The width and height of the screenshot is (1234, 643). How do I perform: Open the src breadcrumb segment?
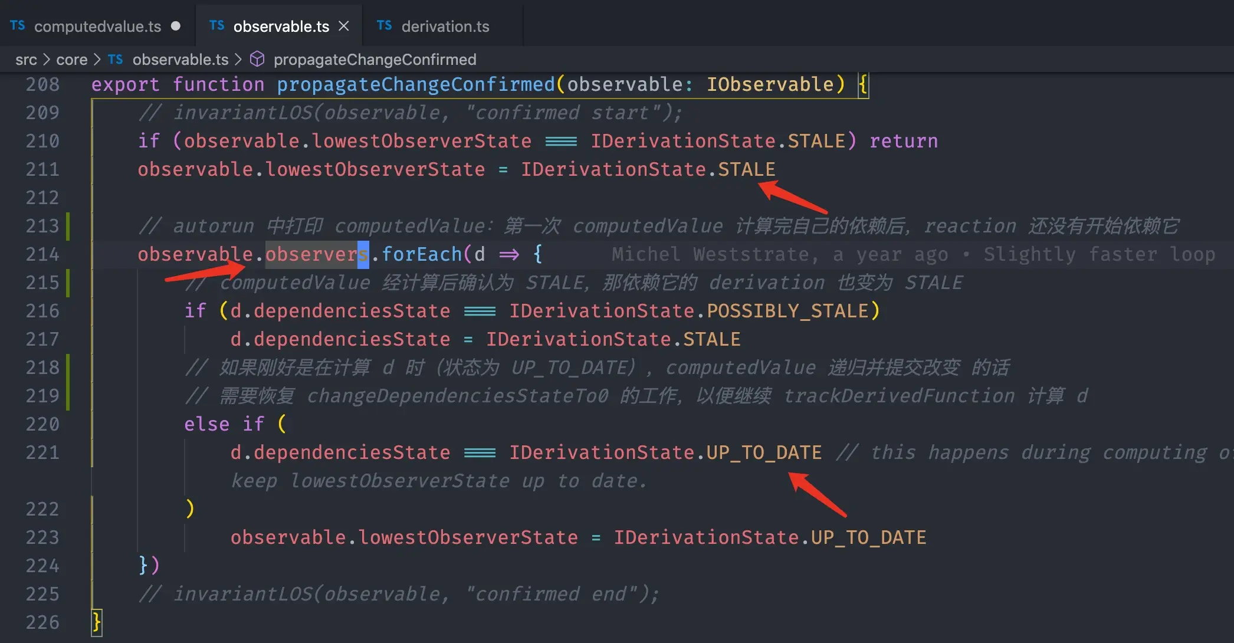26,60
